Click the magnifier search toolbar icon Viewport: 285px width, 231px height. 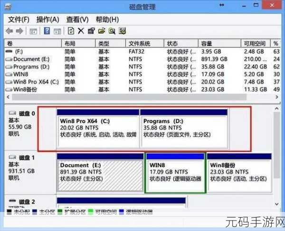click(x=112, y=31)
